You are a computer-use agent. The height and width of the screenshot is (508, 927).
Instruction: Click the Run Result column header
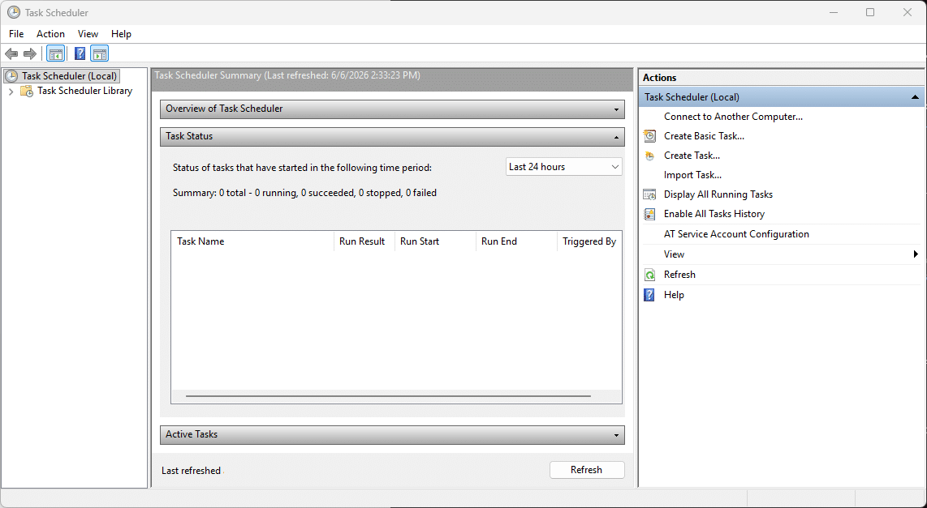pos(364,241)
